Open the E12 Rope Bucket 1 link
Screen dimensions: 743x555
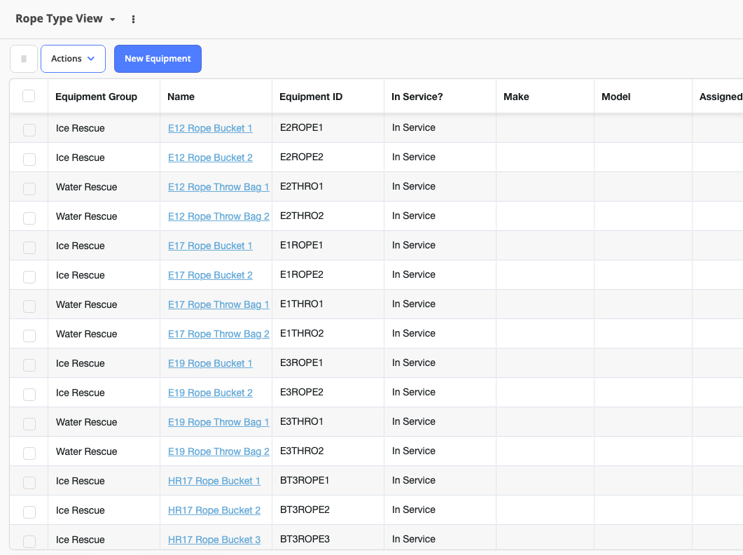(x=210, y=128)
